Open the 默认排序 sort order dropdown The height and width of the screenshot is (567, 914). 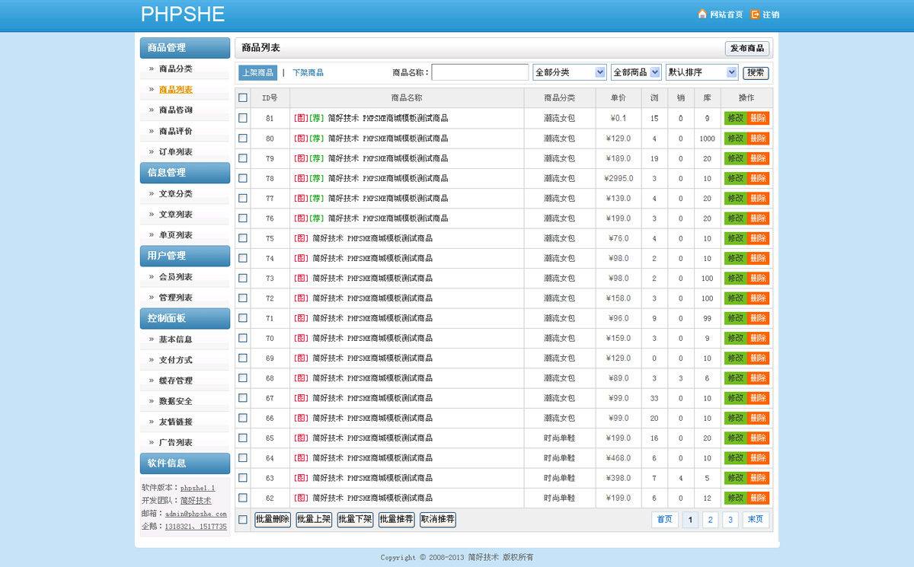coord(701,72)
